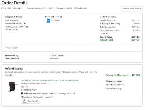Click the gift box icon
Image resolution: width=145 pixels, height=110 pixels.
click(x=22, y=93)
